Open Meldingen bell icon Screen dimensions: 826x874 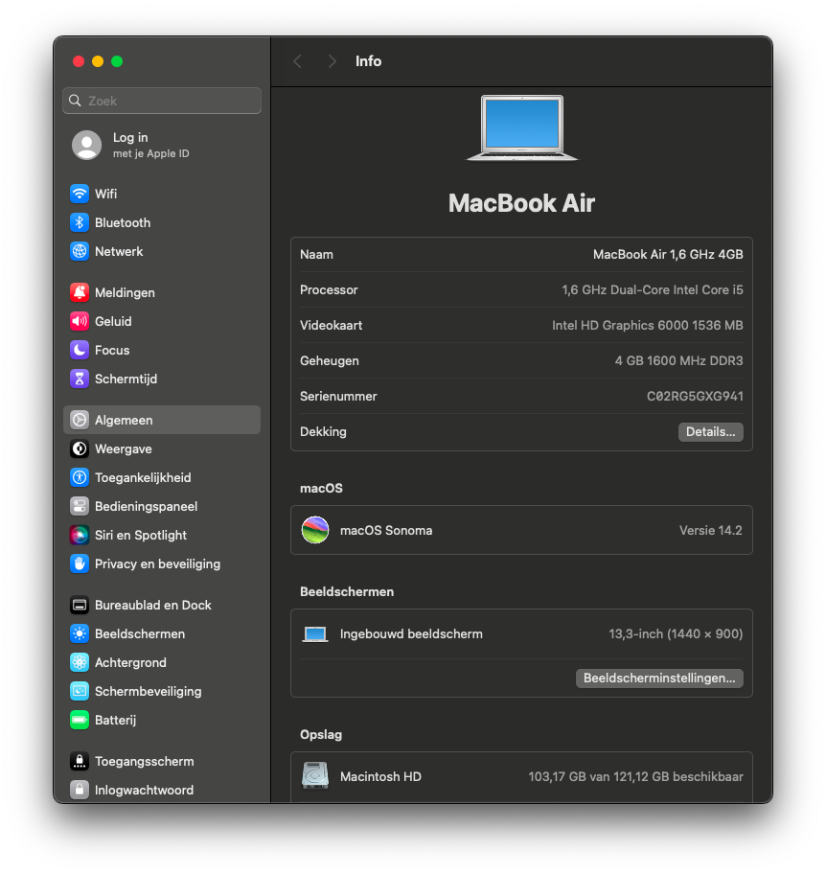click(80, 292)
